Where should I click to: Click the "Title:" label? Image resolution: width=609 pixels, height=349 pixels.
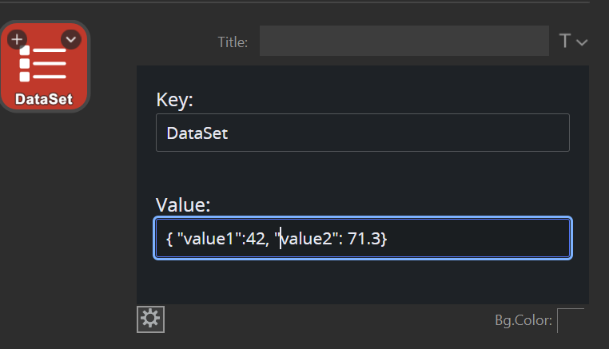click(233, 42)
